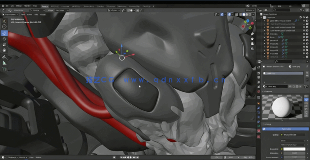The width and height of the screenshot is (310, 160).
Task: Open the File menu
Action: click(7, 6)
